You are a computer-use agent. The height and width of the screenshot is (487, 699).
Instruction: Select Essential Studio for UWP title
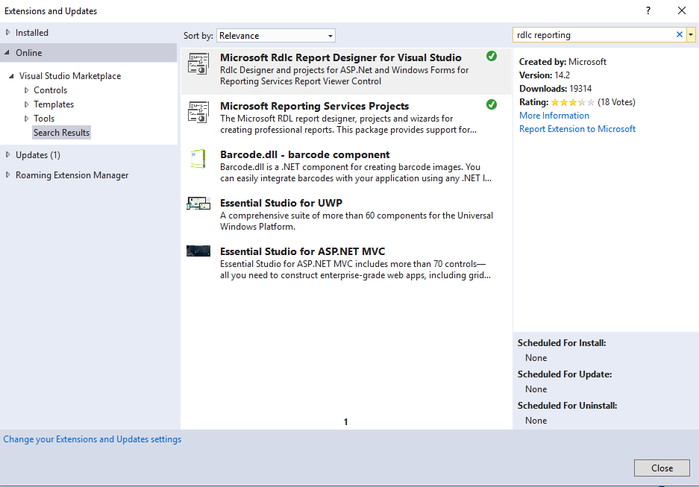(281, 203)
